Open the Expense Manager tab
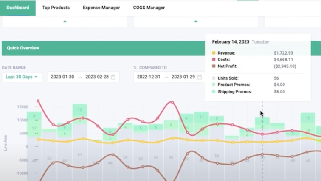The width and height of the screenshot is (321, 181). click(x=101, y=8)
